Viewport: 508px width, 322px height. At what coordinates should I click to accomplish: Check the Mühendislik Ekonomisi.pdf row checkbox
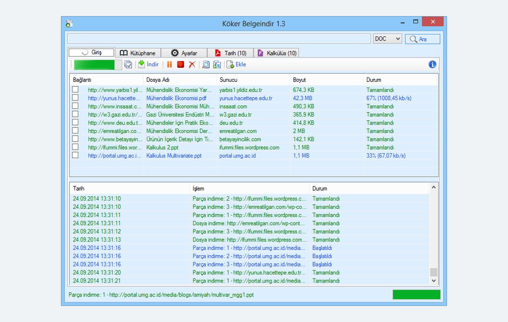75,97
